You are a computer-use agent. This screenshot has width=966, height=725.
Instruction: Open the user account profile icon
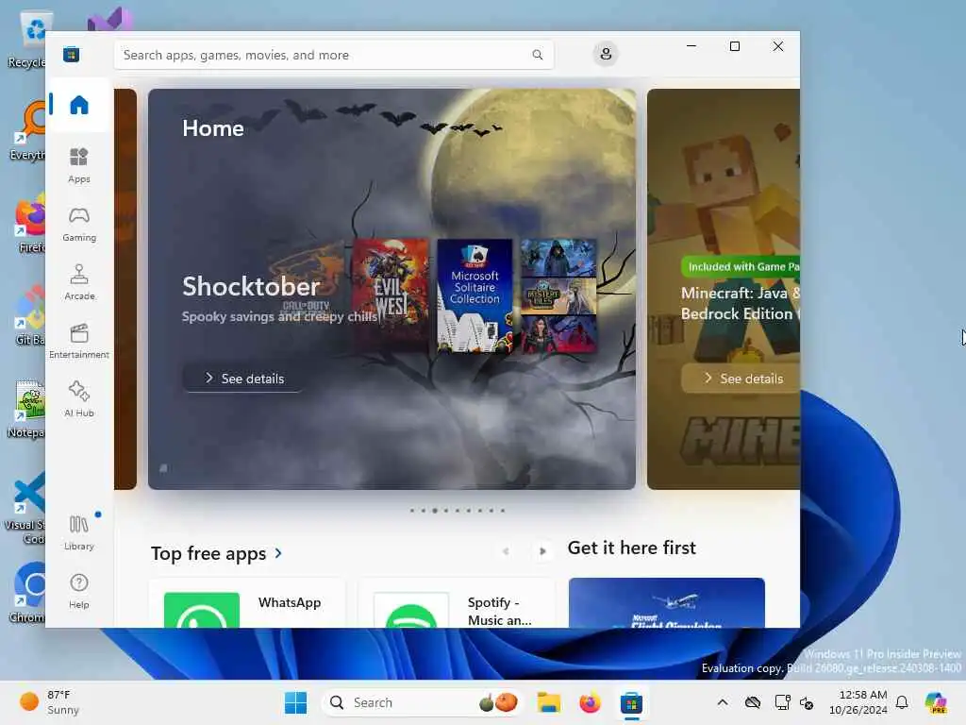pos(606,54)
